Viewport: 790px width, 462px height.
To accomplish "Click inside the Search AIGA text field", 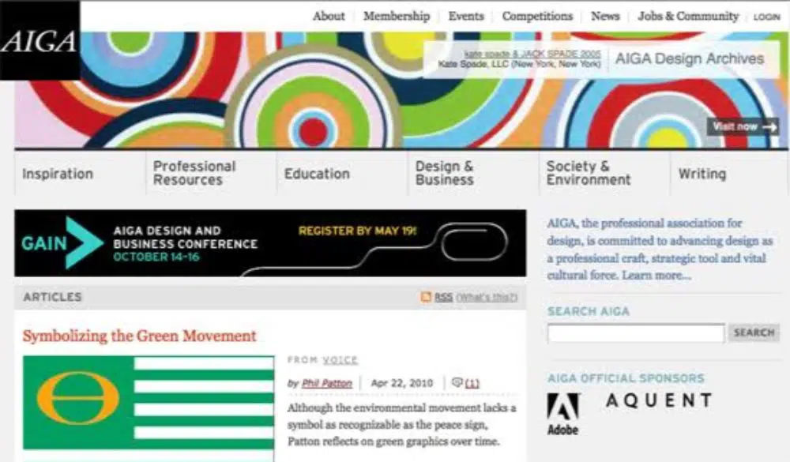I will (635, 333).
